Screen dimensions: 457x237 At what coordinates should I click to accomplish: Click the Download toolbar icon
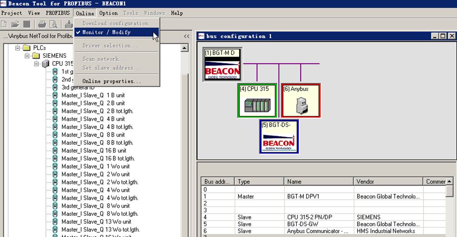[69, 24]
